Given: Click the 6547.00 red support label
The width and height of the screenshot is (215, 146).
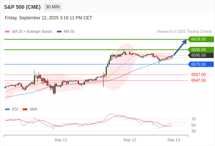Looking at the screenshot, I should [x=198, y=80].
